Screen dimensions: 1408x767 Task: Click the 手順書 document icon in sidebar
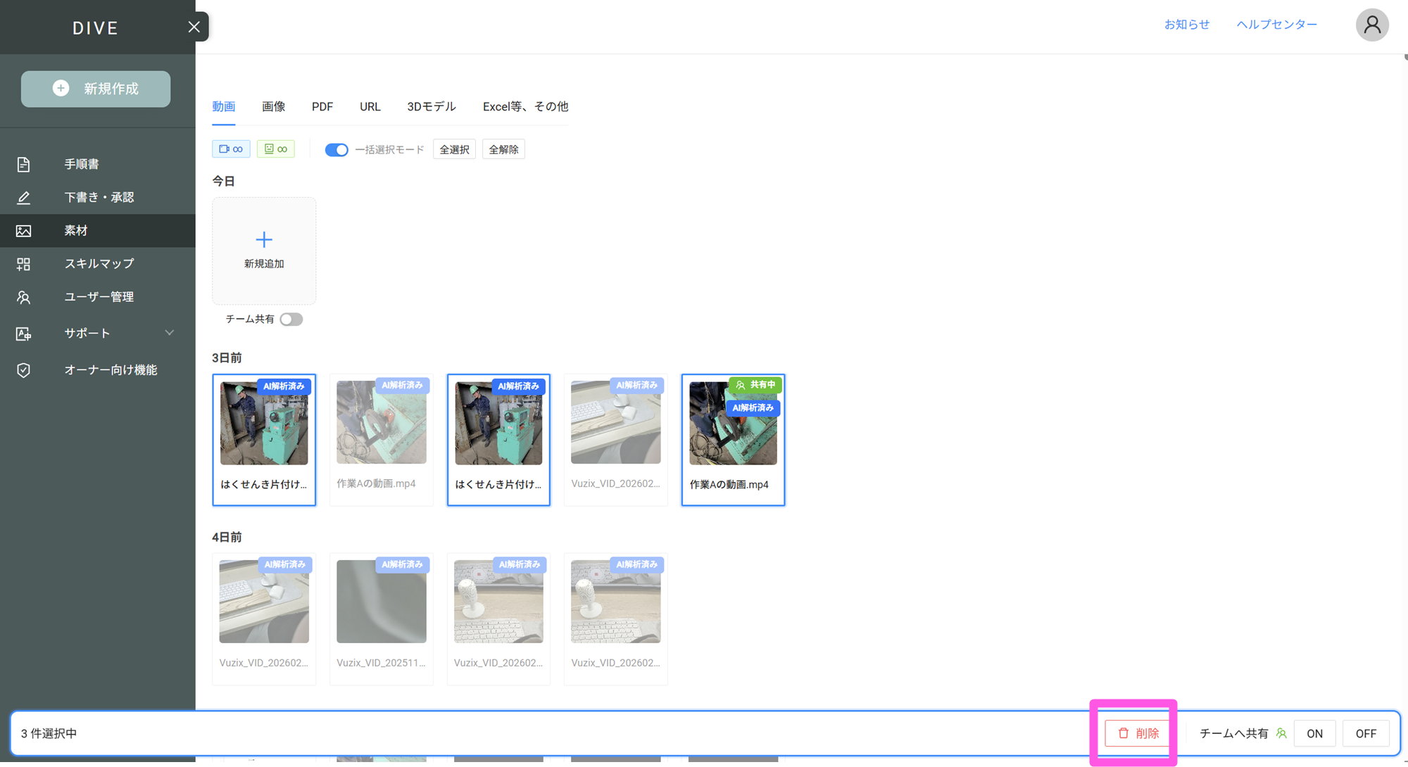click(23, 164)
